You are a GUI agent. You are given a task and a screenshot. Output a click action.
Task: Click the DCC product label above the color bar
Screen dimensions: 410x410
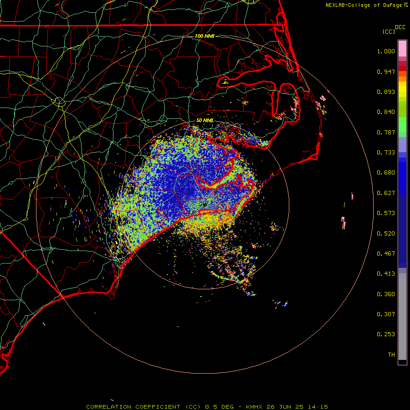tap(400, 27)
